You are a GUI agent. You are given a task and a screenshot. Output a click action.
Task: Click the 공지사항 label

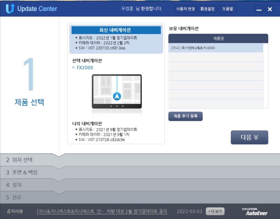pos(15,211)
